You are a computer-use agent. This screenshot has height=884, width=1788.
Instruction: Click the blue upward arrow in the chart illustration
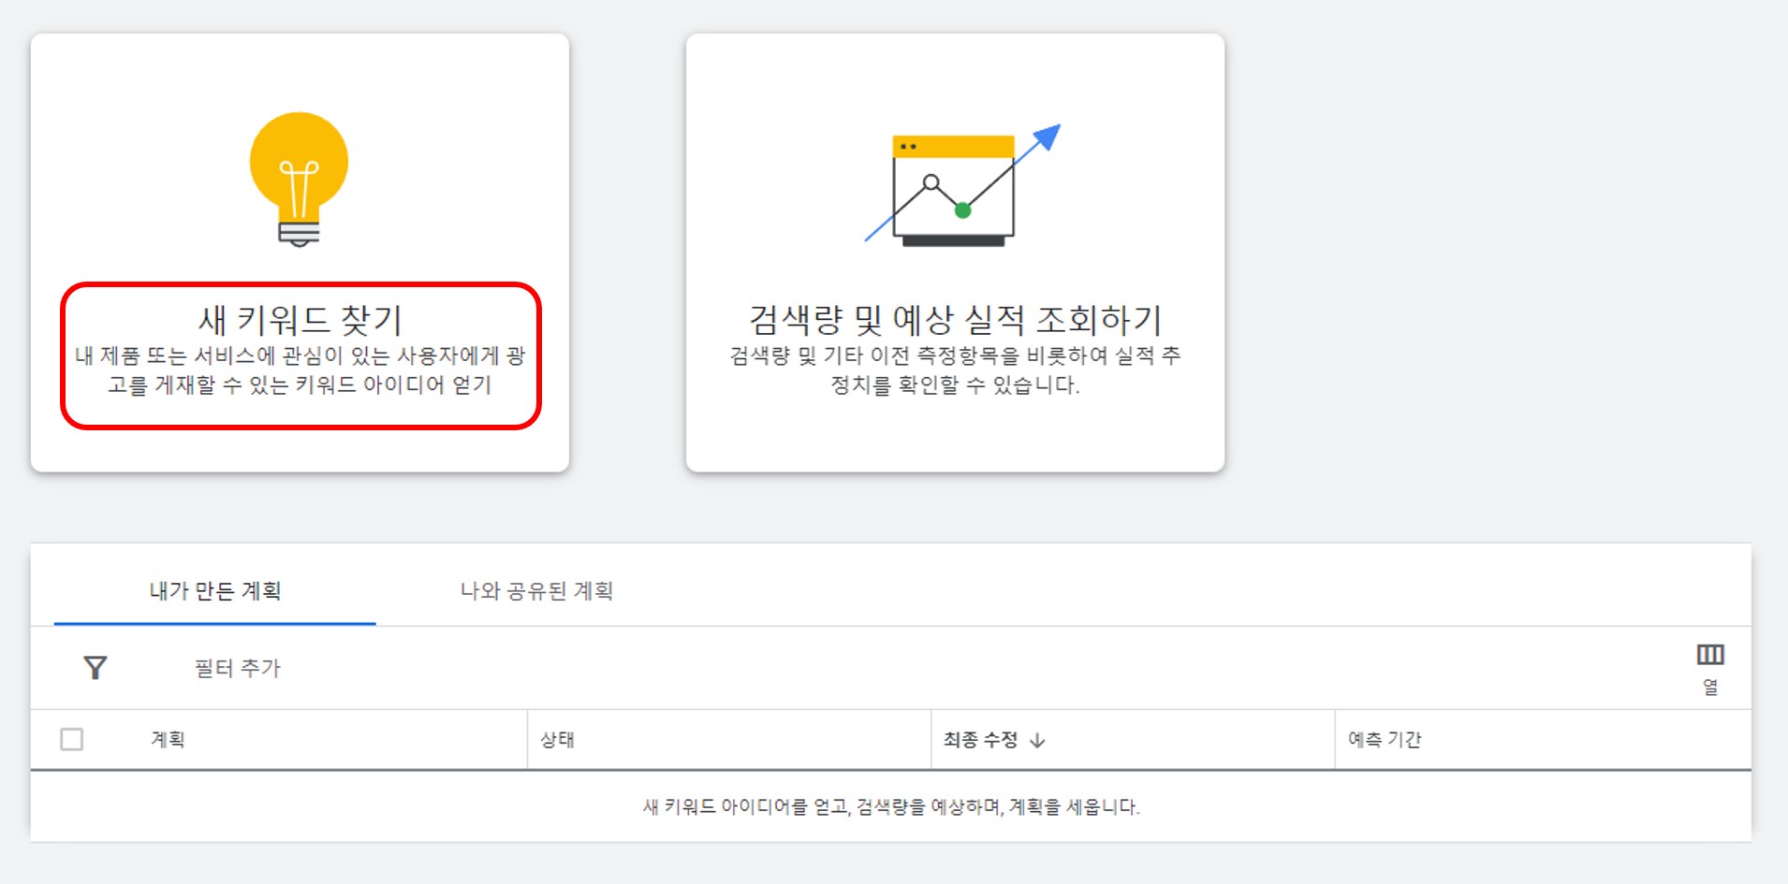click(x=1048, y=136)
